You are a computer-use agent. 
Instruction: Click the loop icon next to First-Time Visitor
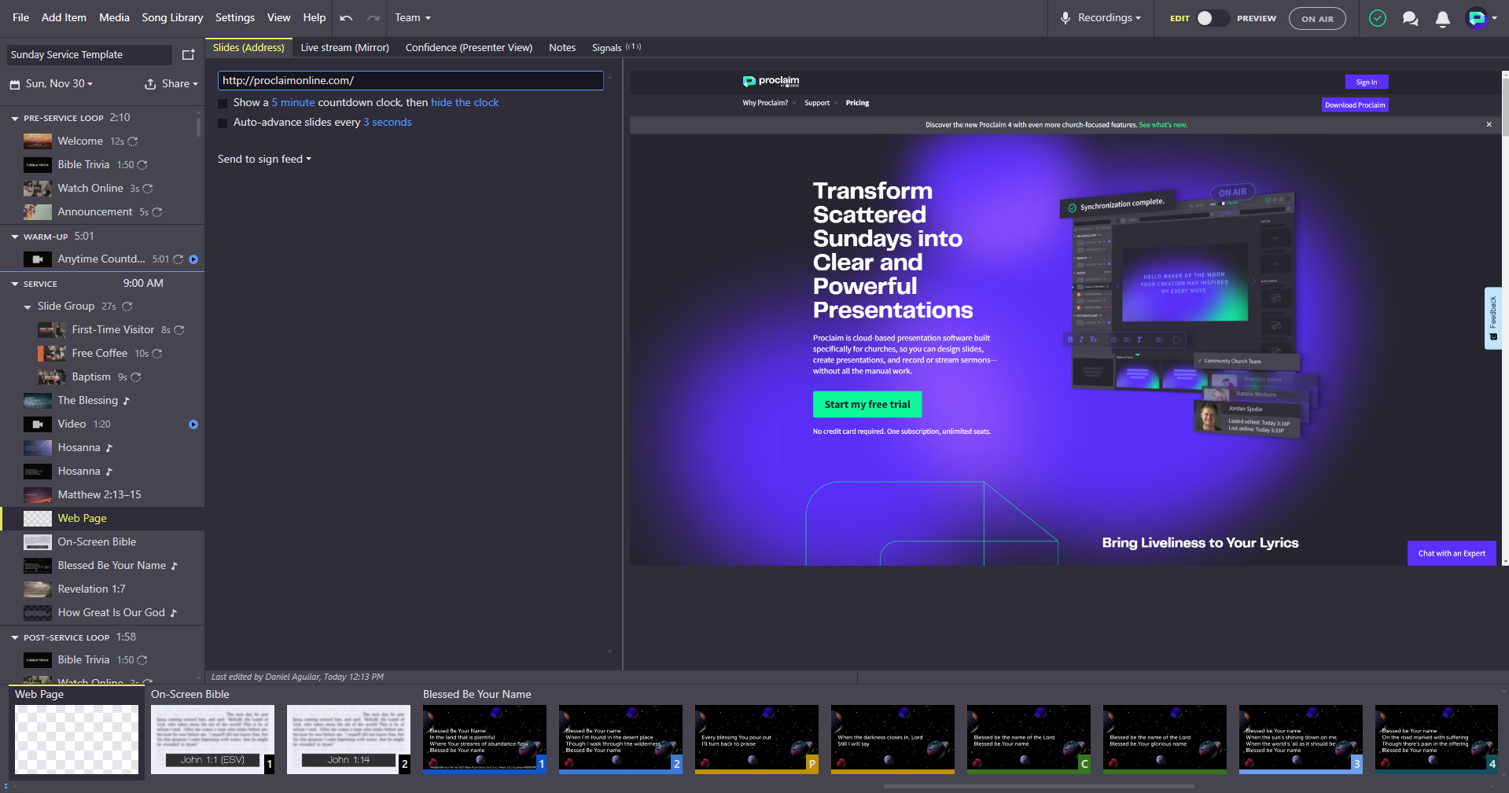click(179, 330)
